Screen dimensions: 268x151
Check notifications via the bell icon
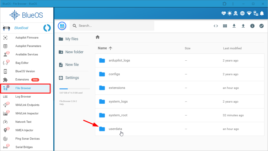(262, 13)
